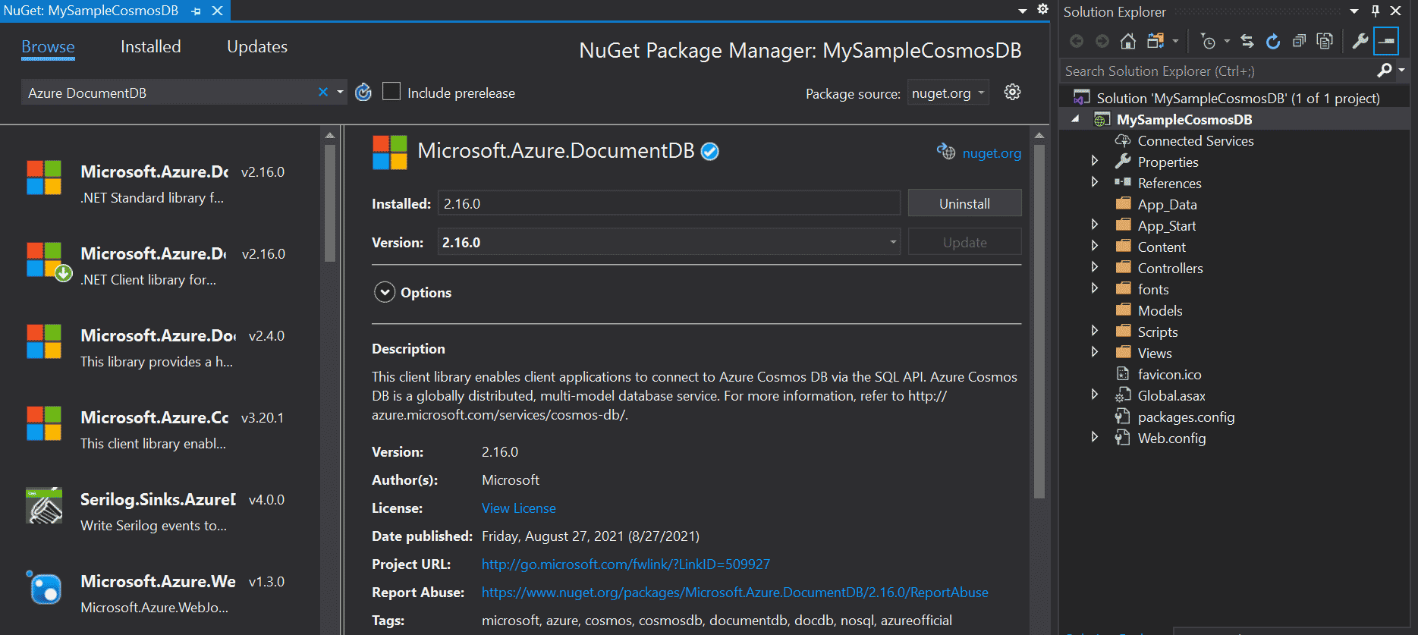Switch to the Updates tab
The width and height of the screenshot is (1418, 635).
click(x=257, y=47)
